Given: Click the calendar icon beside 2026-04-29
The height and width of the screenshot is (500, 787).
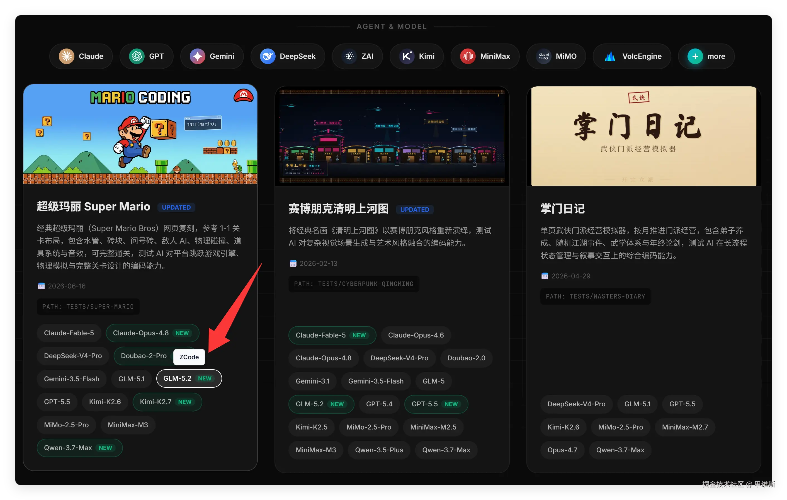Looking at the screenshot, I should 545,276.
